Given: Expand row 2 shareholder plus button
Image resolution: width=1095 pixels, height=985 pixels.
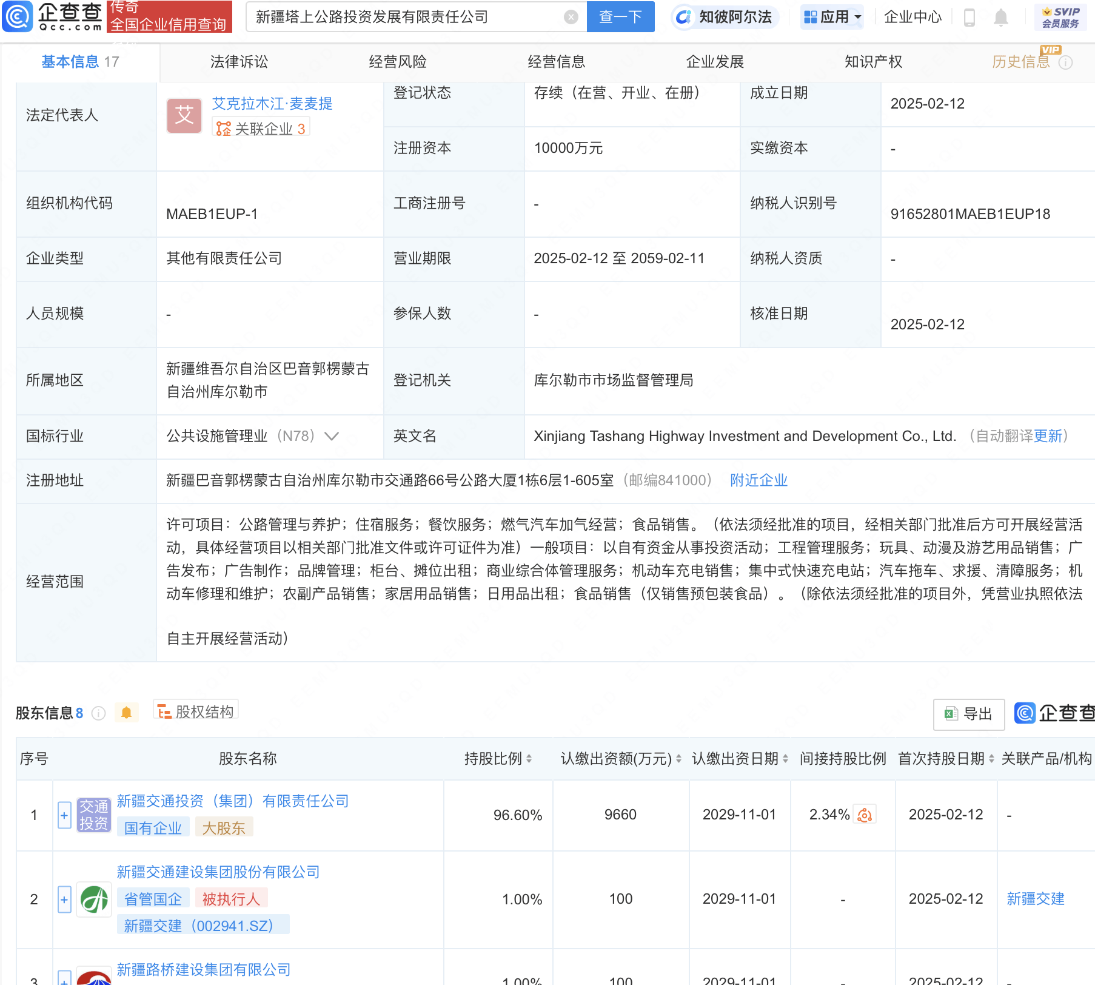Looking at the screenshot, I should (x=64, y=899).
